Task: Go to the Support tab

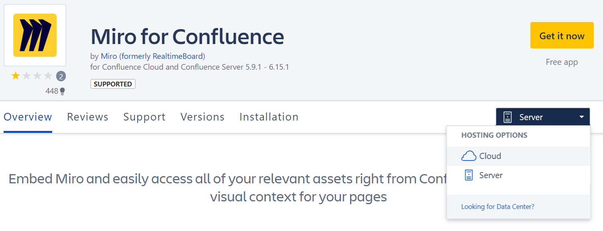Action: (145, 117)
